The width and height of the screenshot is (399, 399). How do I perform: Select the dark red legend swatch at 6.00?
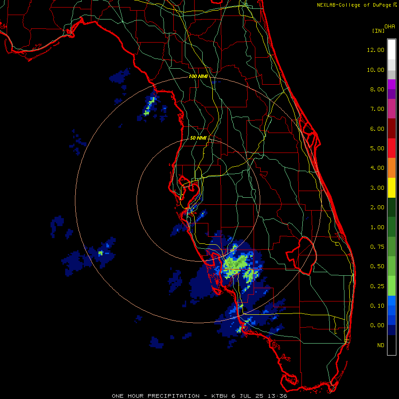[x=391, y=129]
